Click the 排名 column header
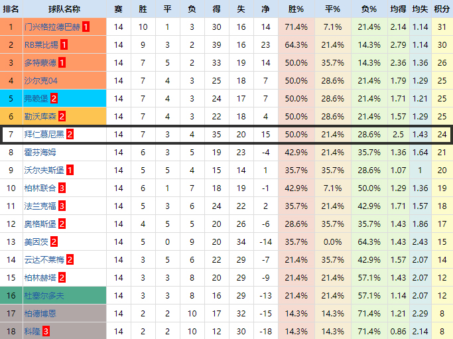 point(11,9)
